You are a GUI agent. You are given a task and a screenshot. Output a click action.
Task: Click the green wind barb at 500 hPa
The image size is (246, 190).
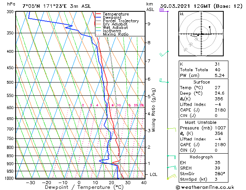coord(164,81)
